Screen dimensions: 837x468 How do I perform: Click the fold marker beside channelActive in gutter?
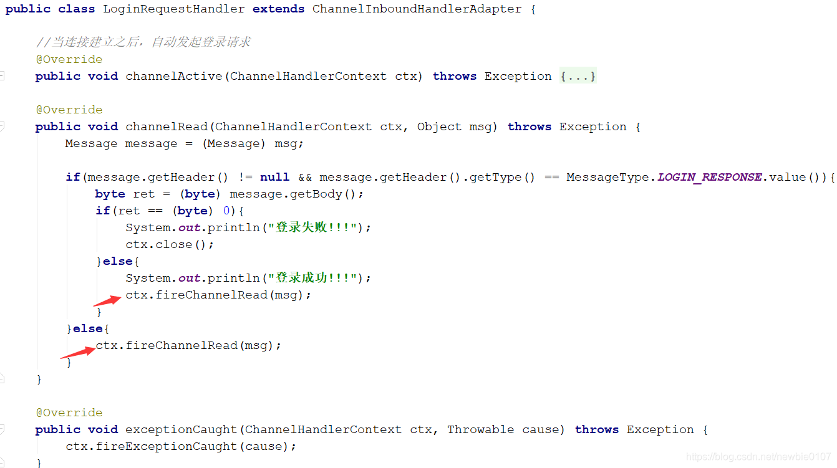[2, 76]
